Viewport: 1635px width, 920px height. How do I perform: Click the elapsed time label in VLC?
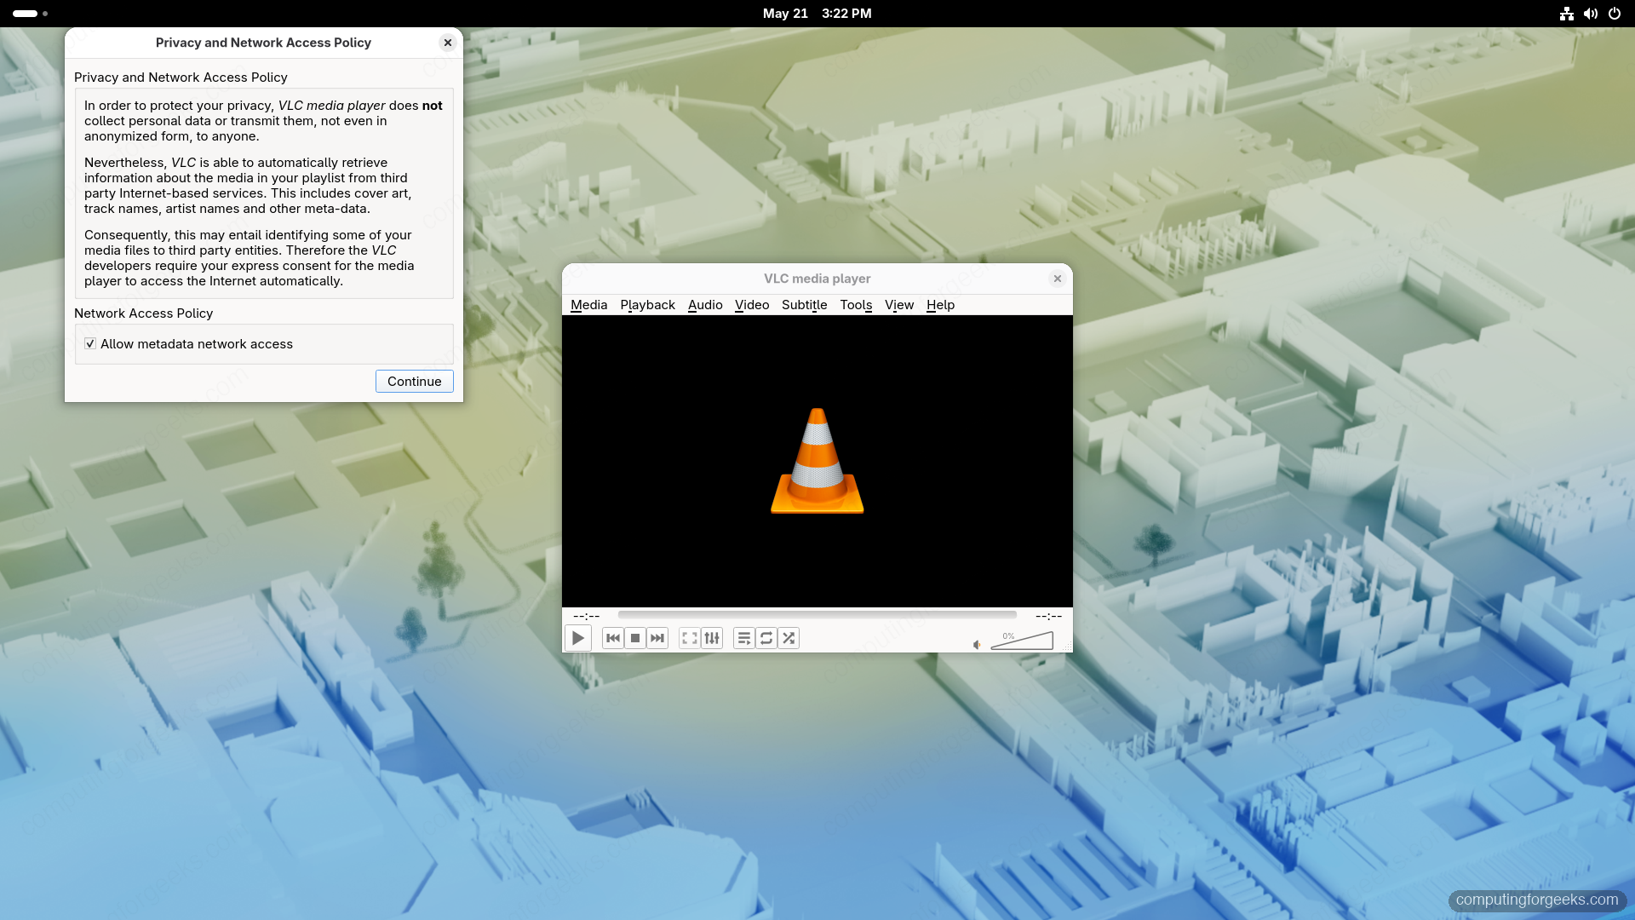[587, 616]
